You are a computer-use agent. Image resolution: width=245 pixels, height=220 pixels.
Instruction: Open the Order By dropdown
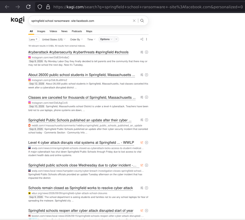click(76, 39)
